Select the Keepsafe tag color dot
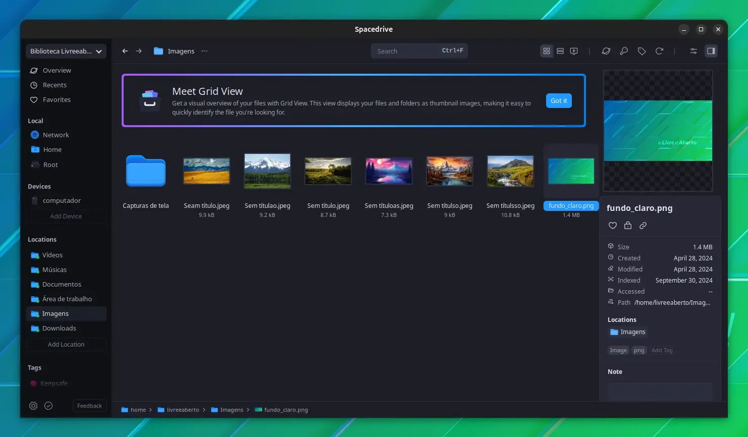 coord(33,384)
